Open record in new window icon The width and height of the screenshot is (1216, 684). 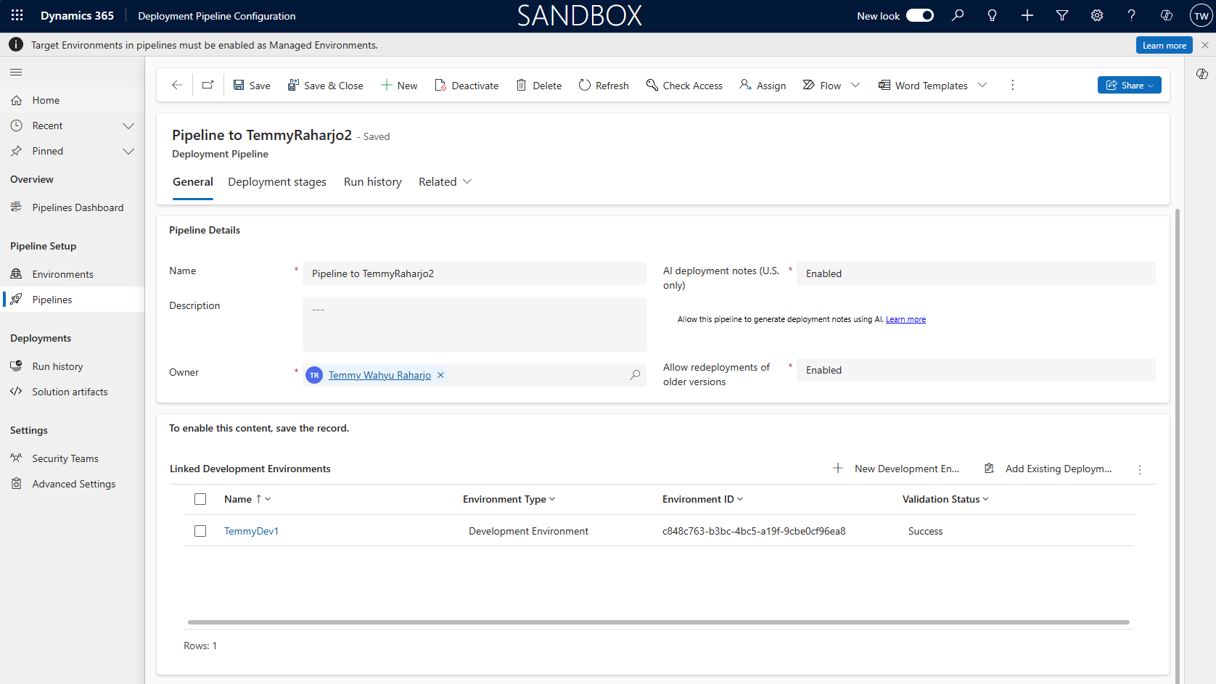[x=208, y=85]
